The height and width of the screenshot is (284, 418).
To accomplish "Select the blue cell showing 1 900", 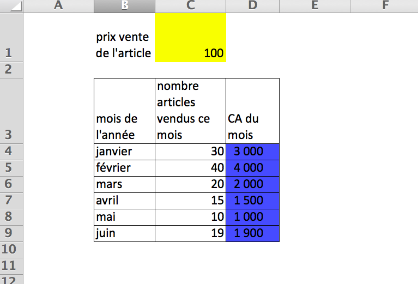I will click(253, 233).
